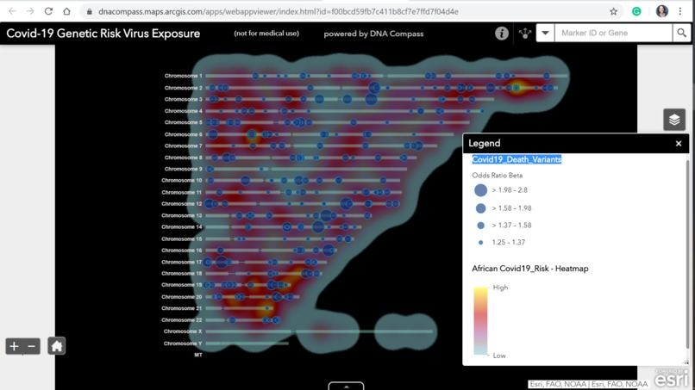This screenshot has height=390, width=695.
Task: Open the Grammarly extension icon
Action: pos(636,11)
